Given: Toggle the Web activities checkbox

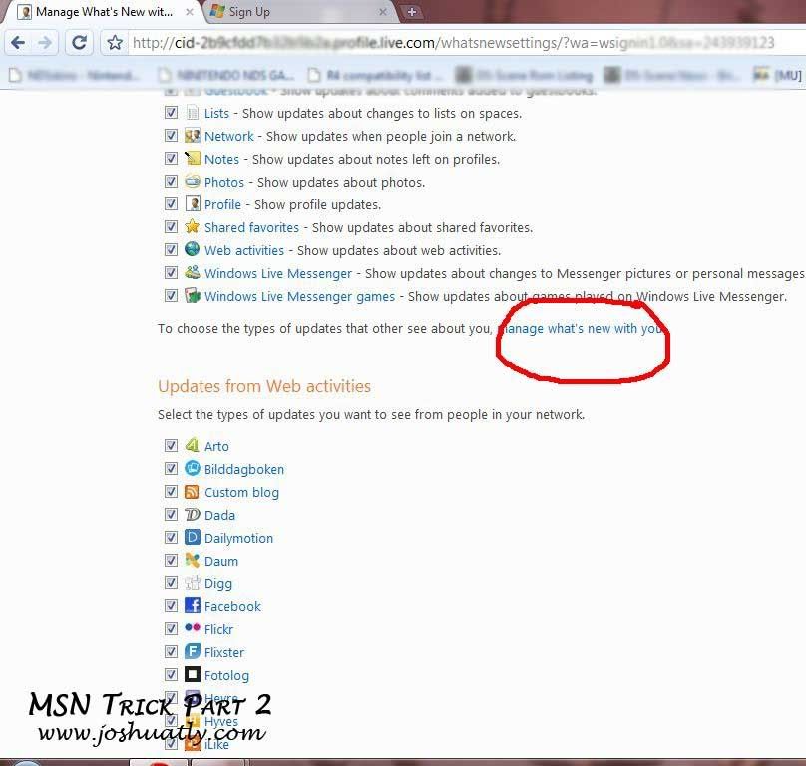Looking at the screenshot, I should click(x=171, y=250).
